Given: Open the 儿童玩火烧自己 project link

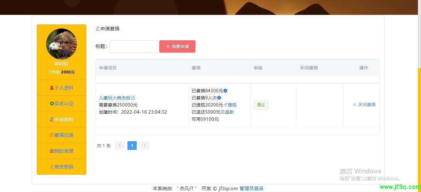Looking at the screenshot, I should pyautogui.click(x=117, y=98).
